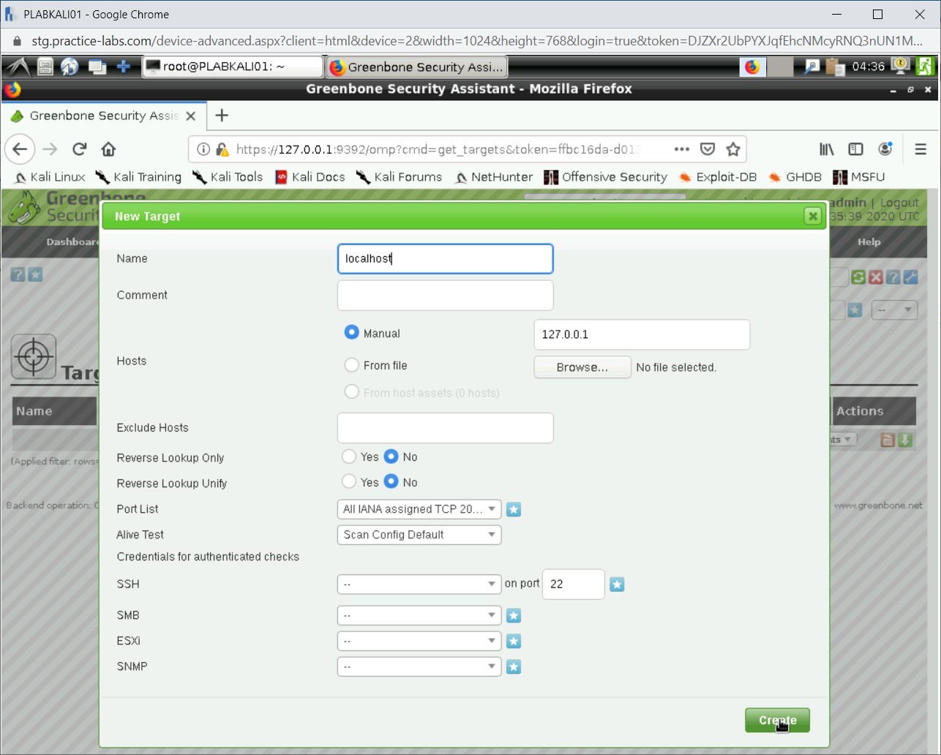
Task: Open the Kali Tools bookmark
Action: 228,177
